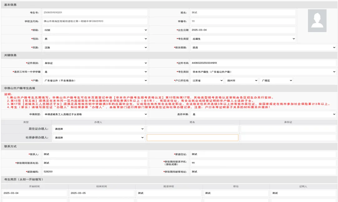
Task: Click the 社保参保办理人 身份证 input field
Action: 289,138
